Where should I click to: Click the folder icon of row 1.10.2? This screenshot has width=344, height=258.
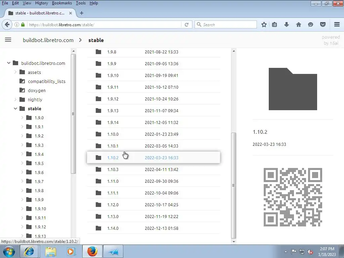pos(98,158)
